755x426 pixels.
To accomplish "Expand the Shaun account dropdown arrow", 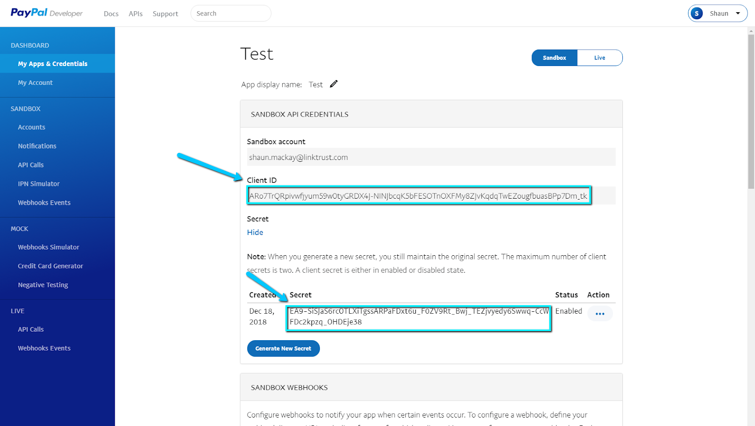I will [x=738, y=13].
